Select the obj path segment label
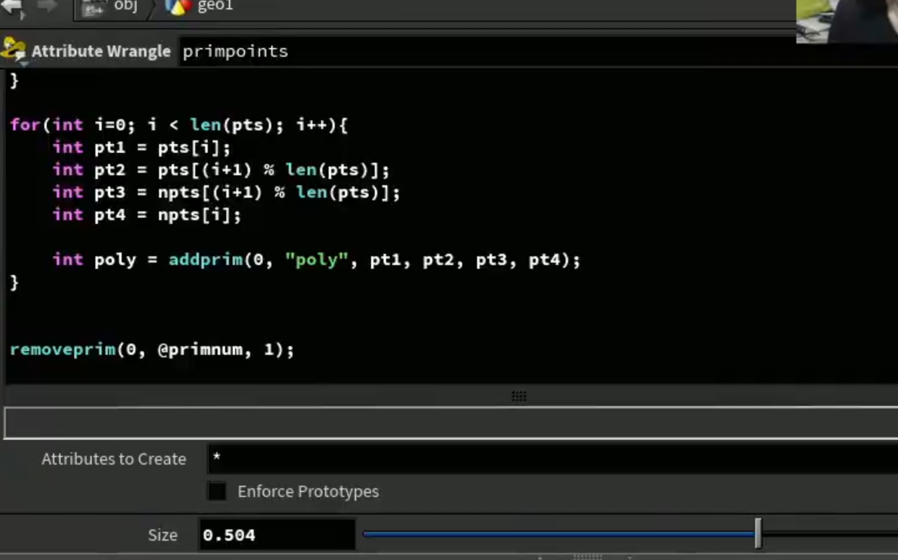The image size is (898, 560). 125,6
